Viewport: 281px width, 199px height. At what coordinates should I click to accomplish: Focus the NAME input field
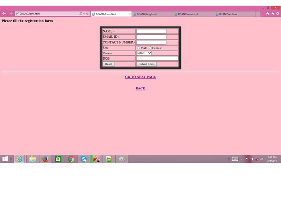coord(151,31)
